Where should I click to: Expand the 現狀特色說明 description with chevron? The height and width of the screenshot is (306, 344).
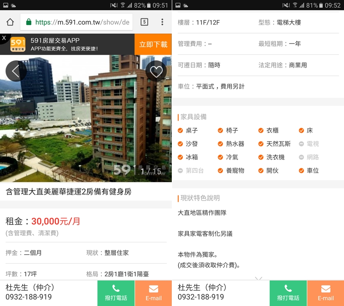[258, 278]
